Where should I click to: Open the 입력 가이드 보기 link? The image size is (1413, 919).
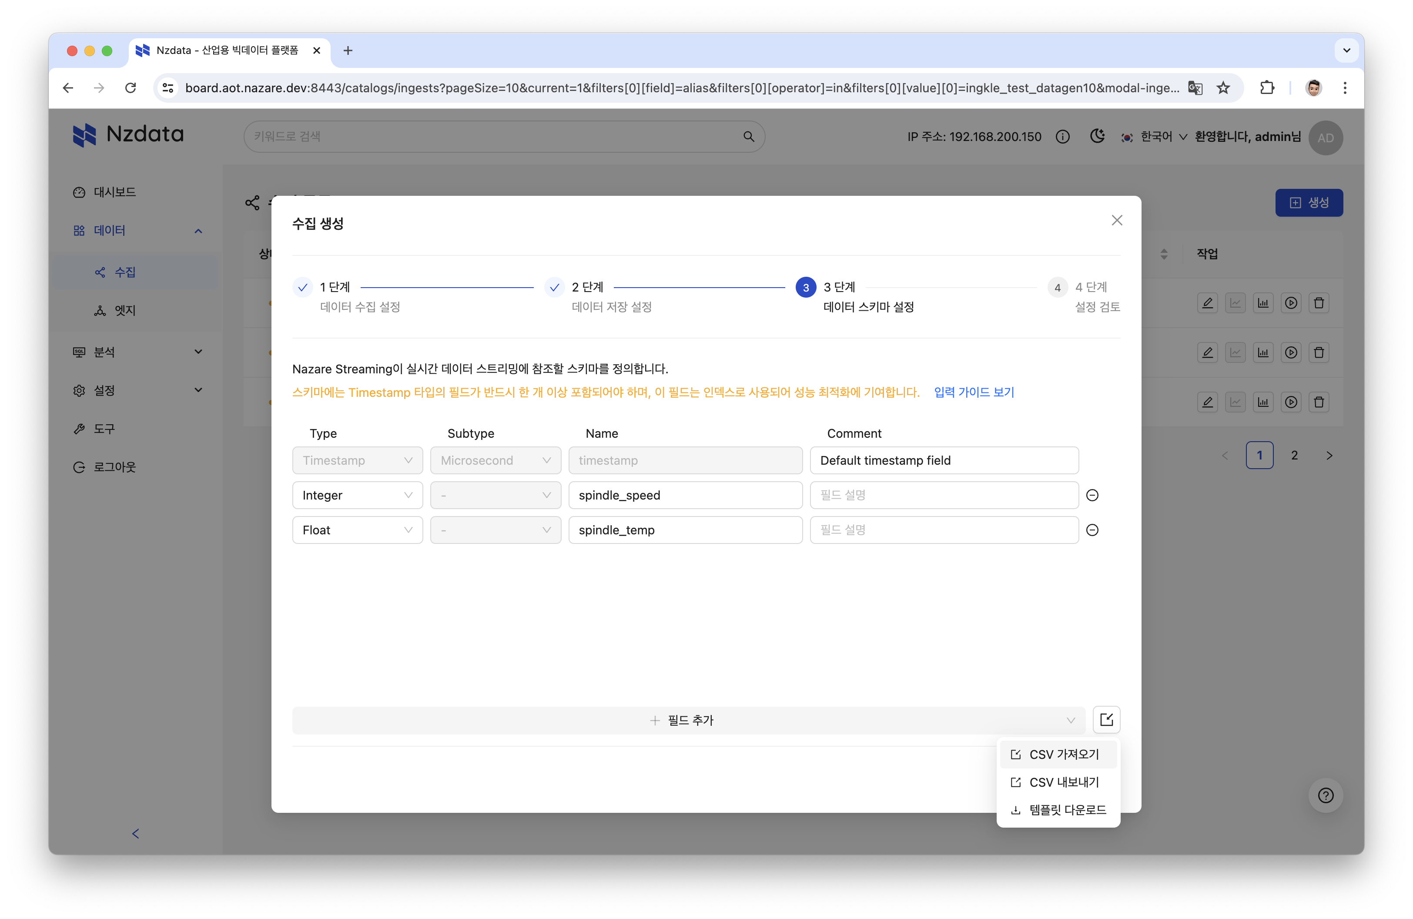click(974, 392)
